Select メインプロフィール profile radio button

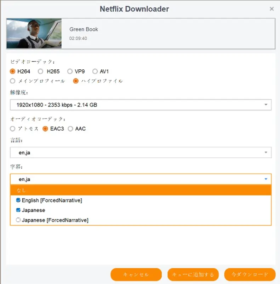click(x=12, y=81)
